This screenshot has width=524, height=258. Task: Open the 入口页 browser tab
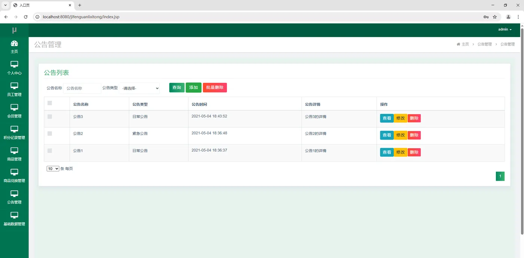click(x=42, y=5)
